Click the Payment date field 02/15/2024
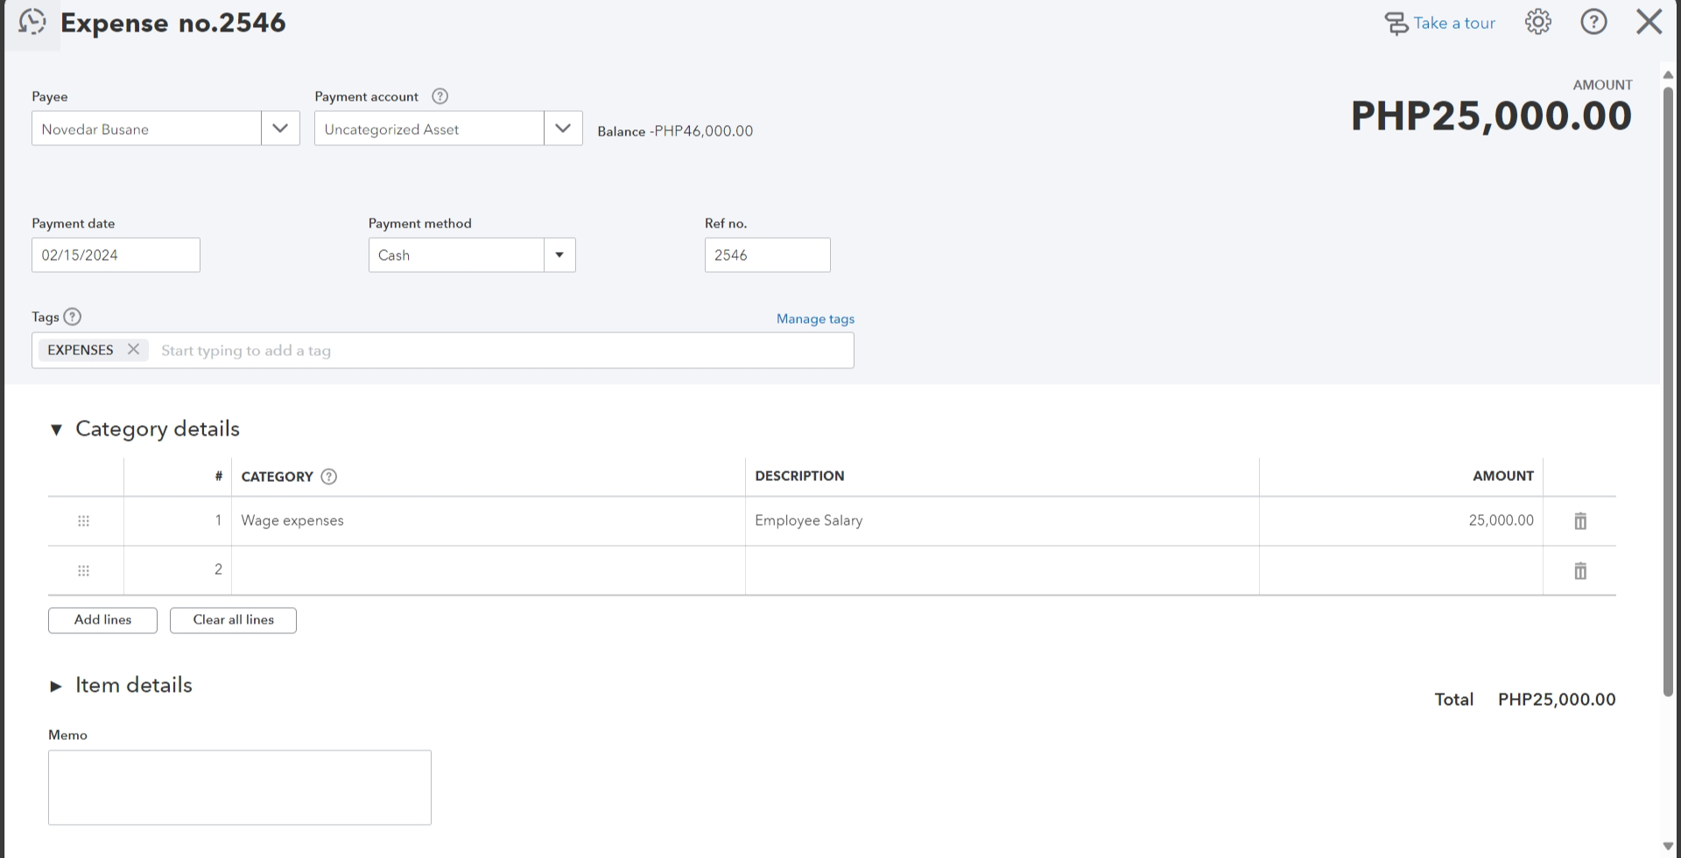This screenshot has width=1681, height=858. (x=116, y=255)
